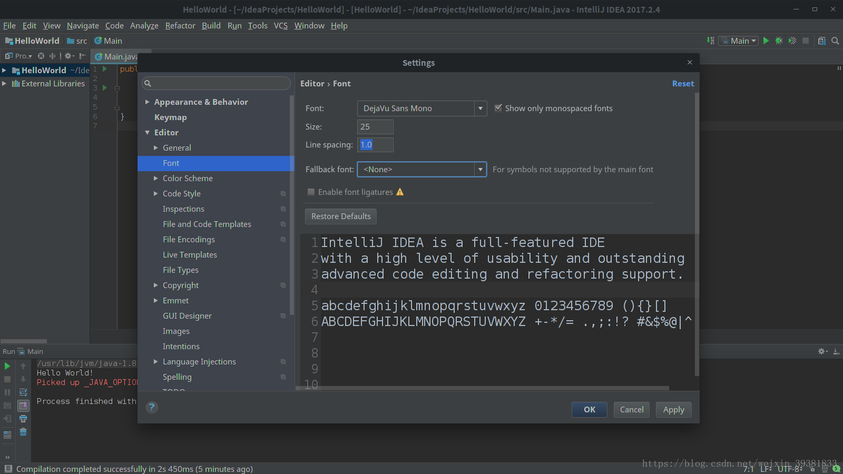Viewport: 843px width, 474px height.
Task: Select Keymap in settings tree
Action: click(x=171, y=117)
